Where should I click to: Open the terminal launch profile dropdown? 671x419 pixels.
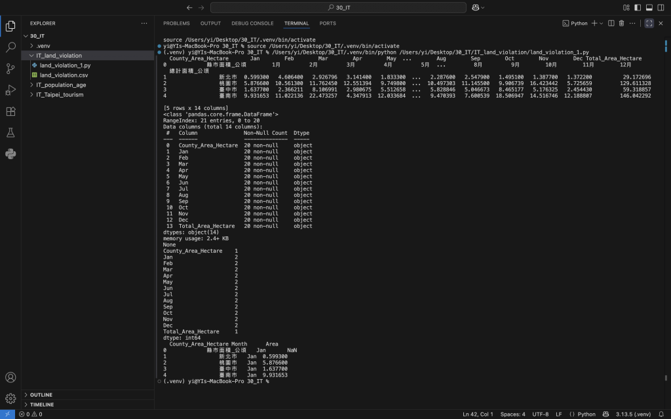602,24
